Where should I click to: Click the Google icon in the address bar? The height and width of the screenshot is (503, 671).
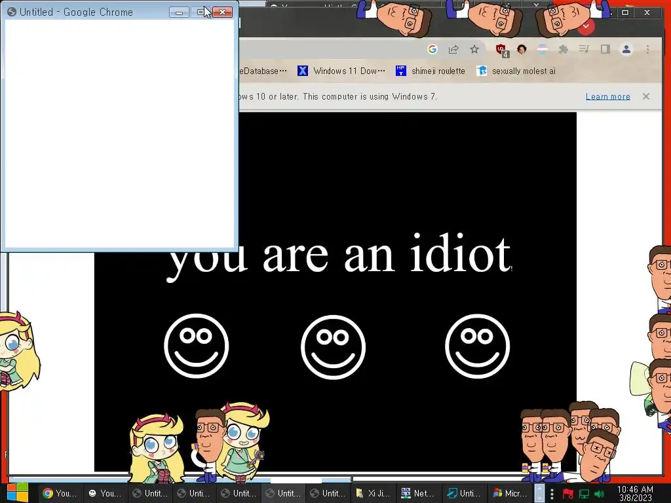432,50
